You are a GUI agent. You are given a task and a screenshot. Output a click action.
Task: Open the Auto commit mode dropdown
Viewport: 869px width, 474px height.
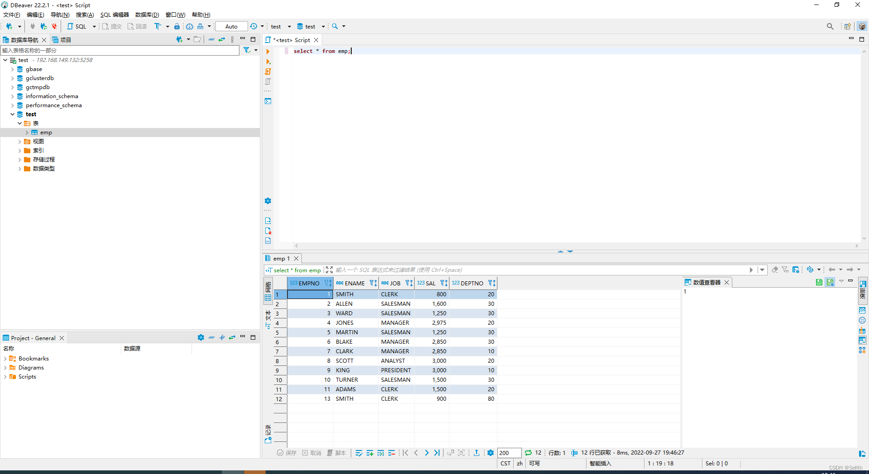tap(231, 26)
